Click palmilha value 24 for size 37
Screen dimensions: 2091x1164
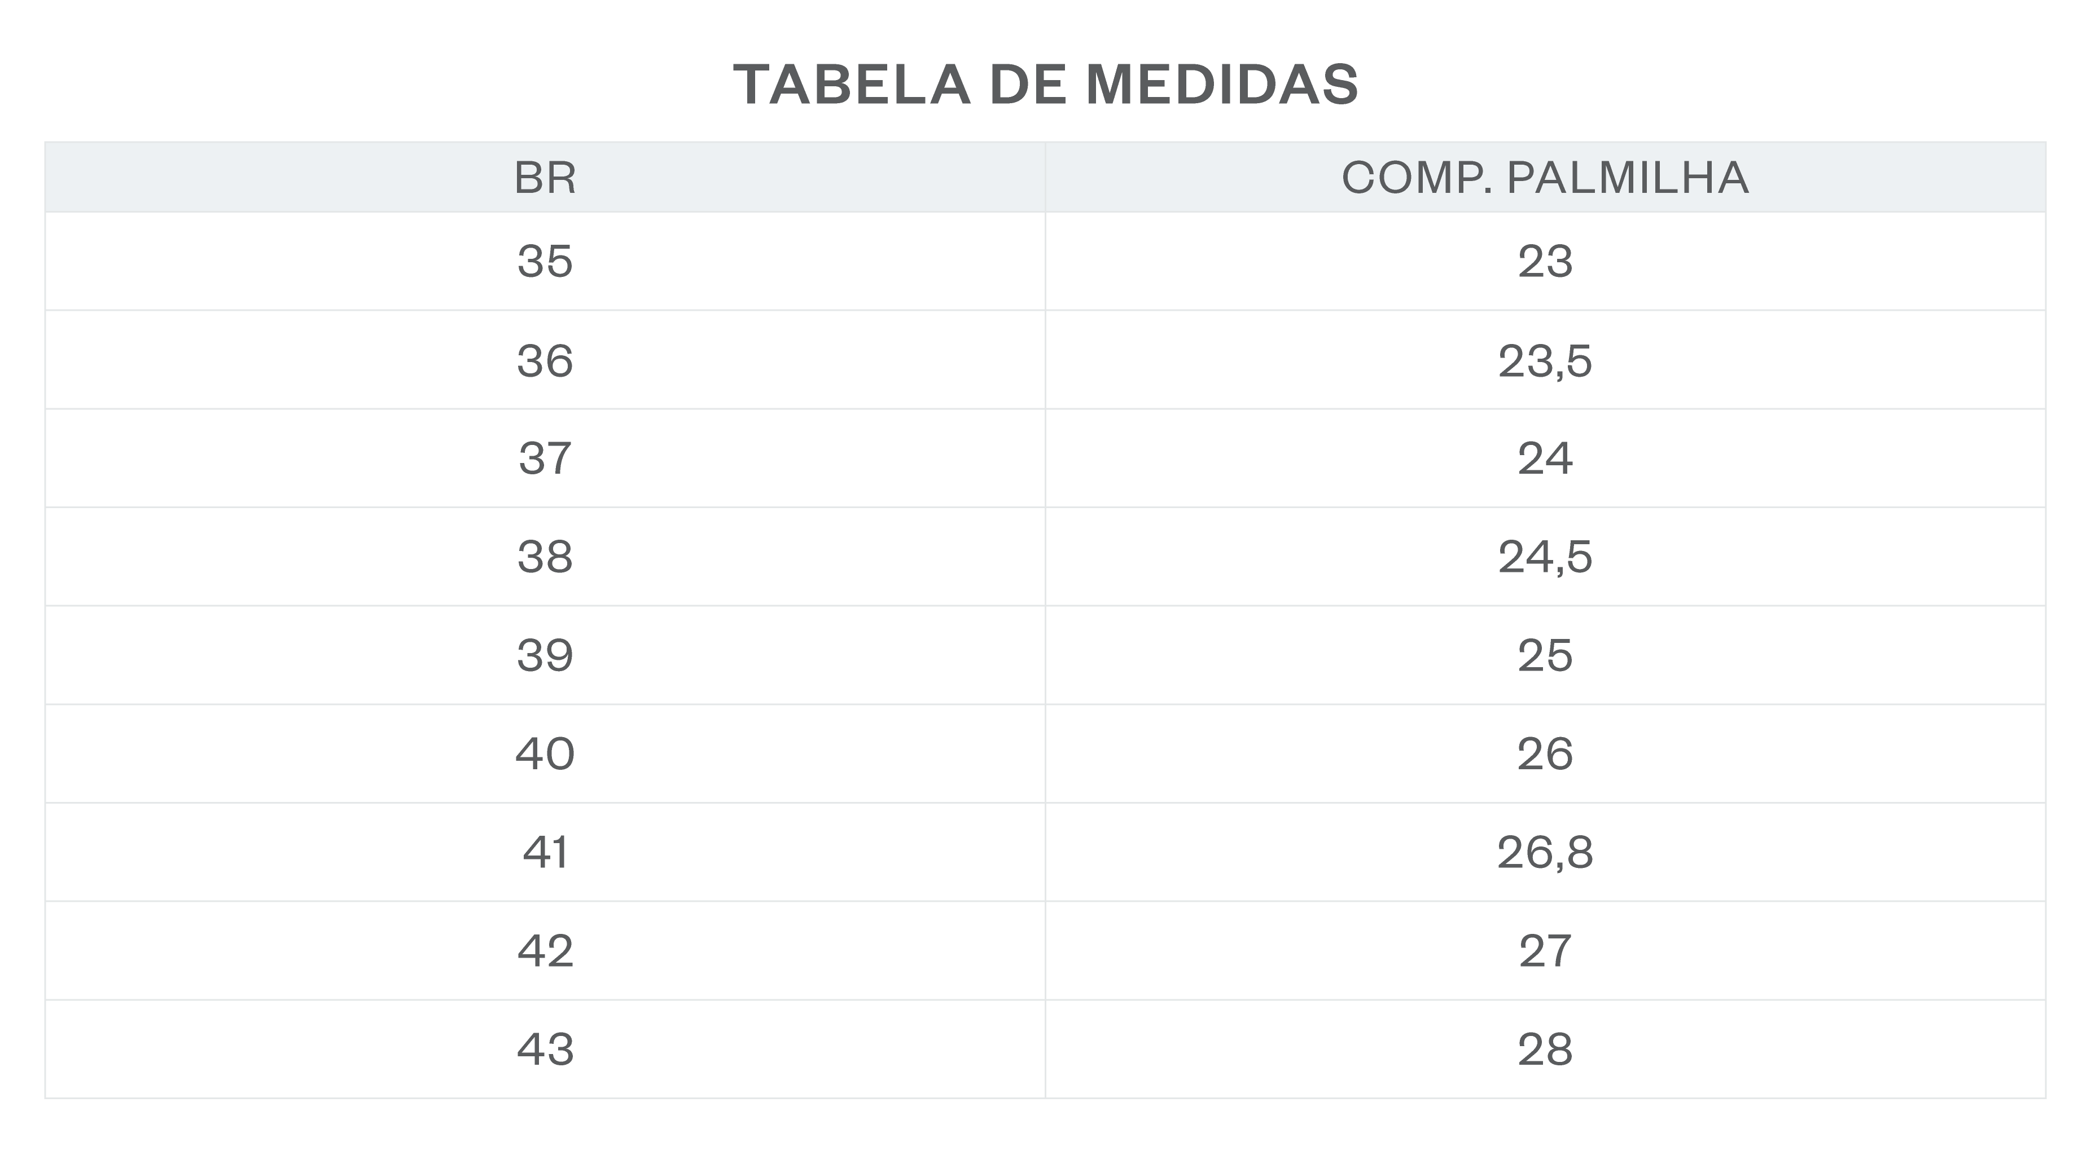(x=1545, y=458)
